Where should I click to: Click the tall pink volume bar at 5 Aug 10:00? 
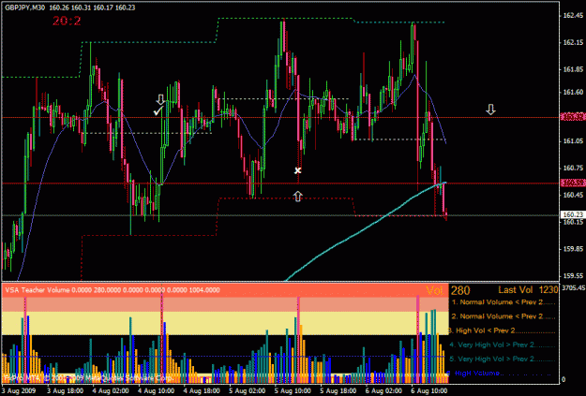[x=298, y=340]
